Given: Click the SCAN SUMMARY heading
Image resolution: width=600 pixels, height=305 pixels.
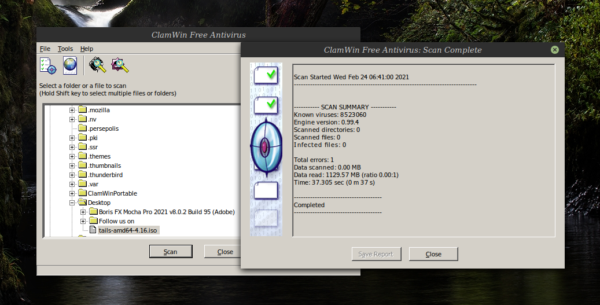Looking at the screenshot, I should [345, 107].
